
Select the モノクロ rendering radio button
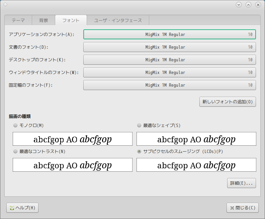[x=15, y=126]
